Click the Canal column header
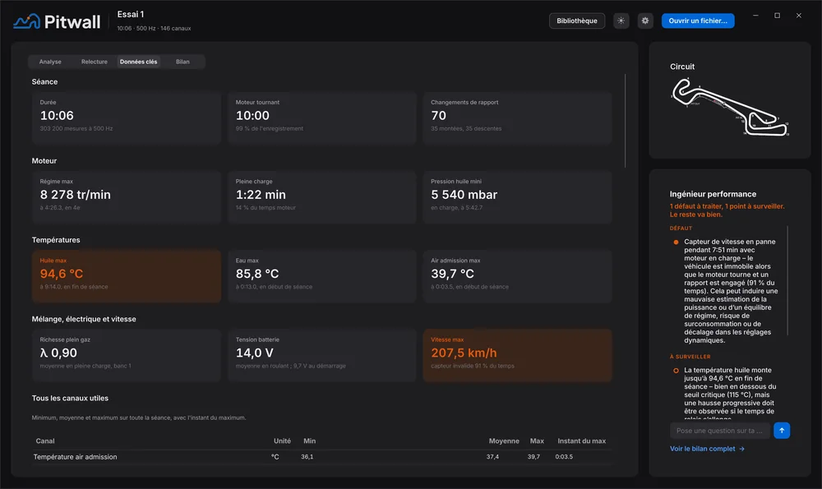 coord(45,441)
